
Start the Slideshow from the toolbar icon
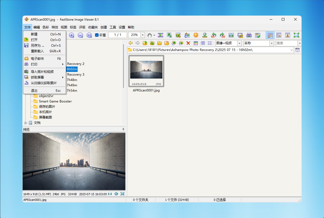(x=160, y=35)
